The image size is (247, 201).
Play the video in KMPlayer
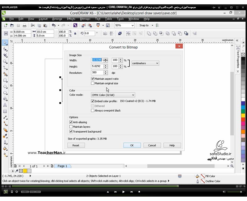coord(123,192)
